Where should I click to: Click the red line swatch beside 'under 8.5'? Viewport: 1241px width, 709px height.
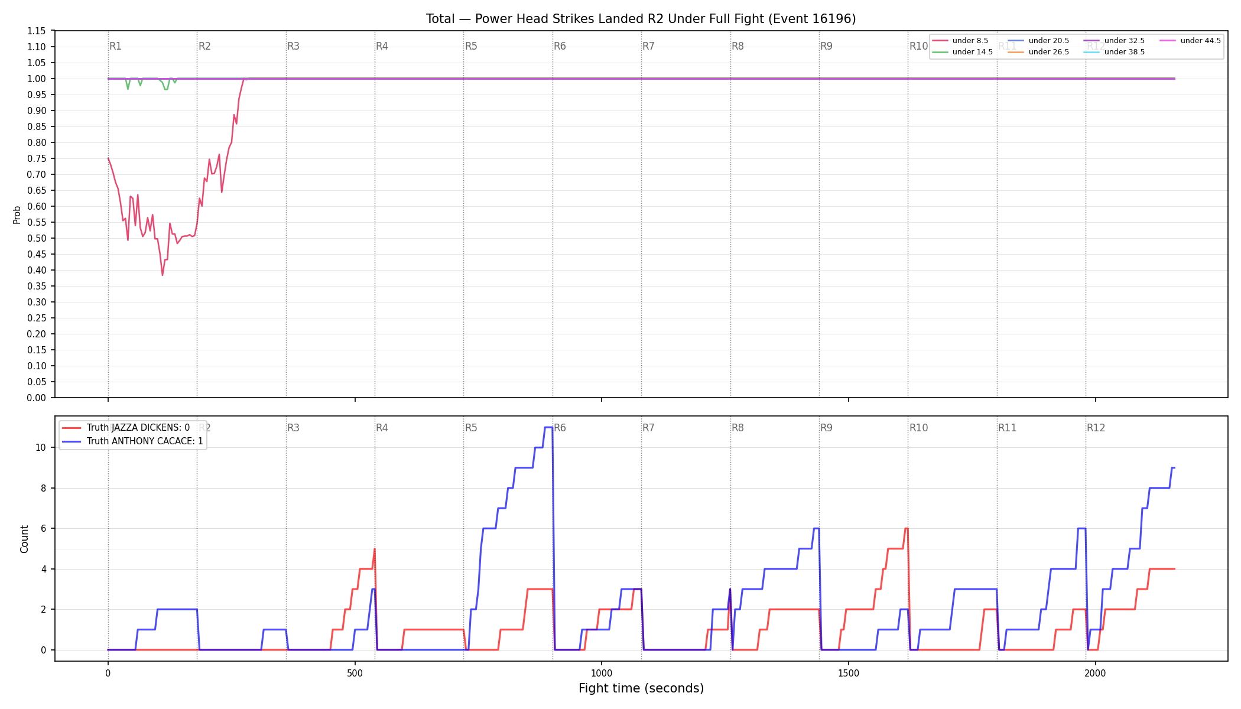tap(940, 41)
